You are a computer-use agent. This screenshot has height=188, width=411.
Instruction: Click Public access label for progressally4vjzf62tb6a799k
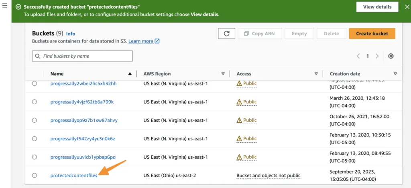click(247, 102)
